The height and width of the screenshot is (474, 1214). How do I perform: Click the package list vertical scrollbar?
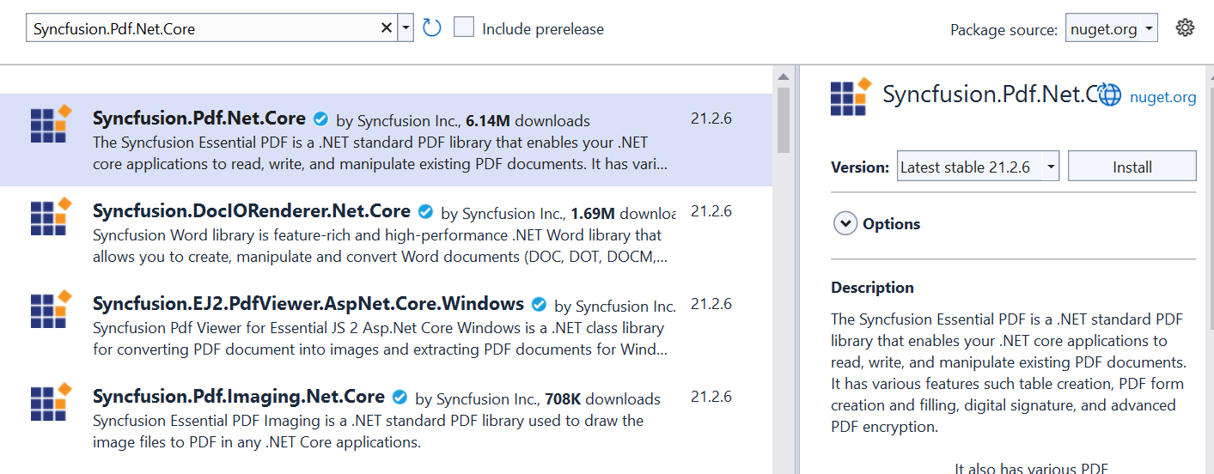click(783, 120)
